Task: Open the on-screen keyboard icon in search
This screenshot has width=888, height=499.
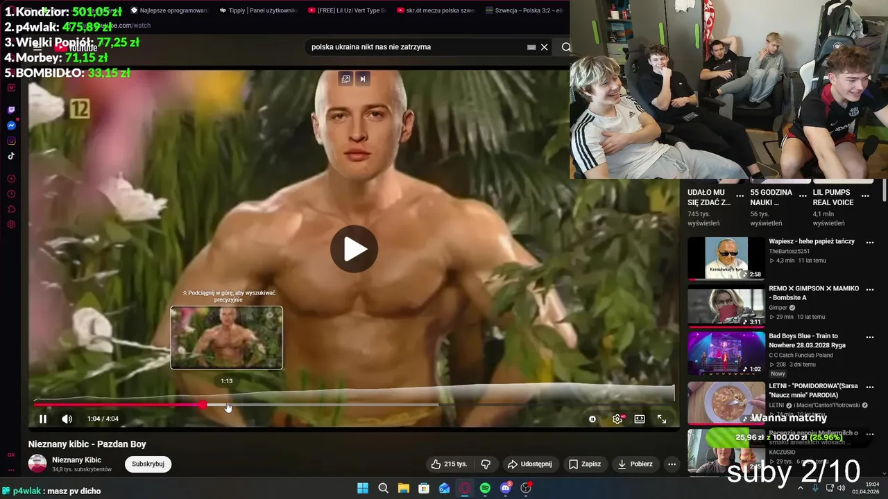Action: pos(531,47)
